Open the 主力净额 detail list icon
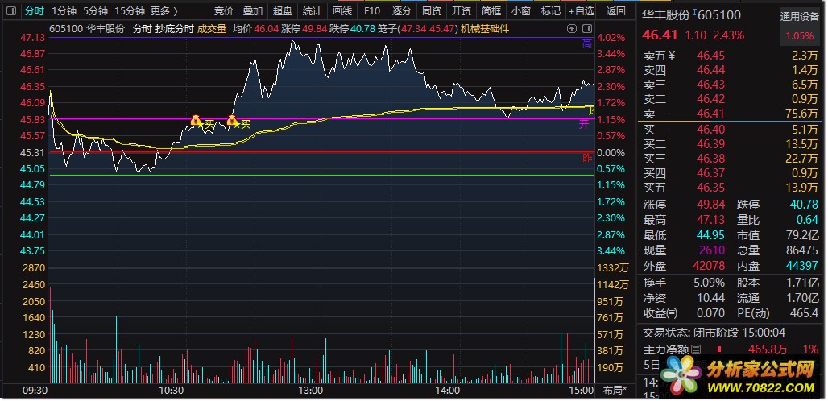 (696, 349)
